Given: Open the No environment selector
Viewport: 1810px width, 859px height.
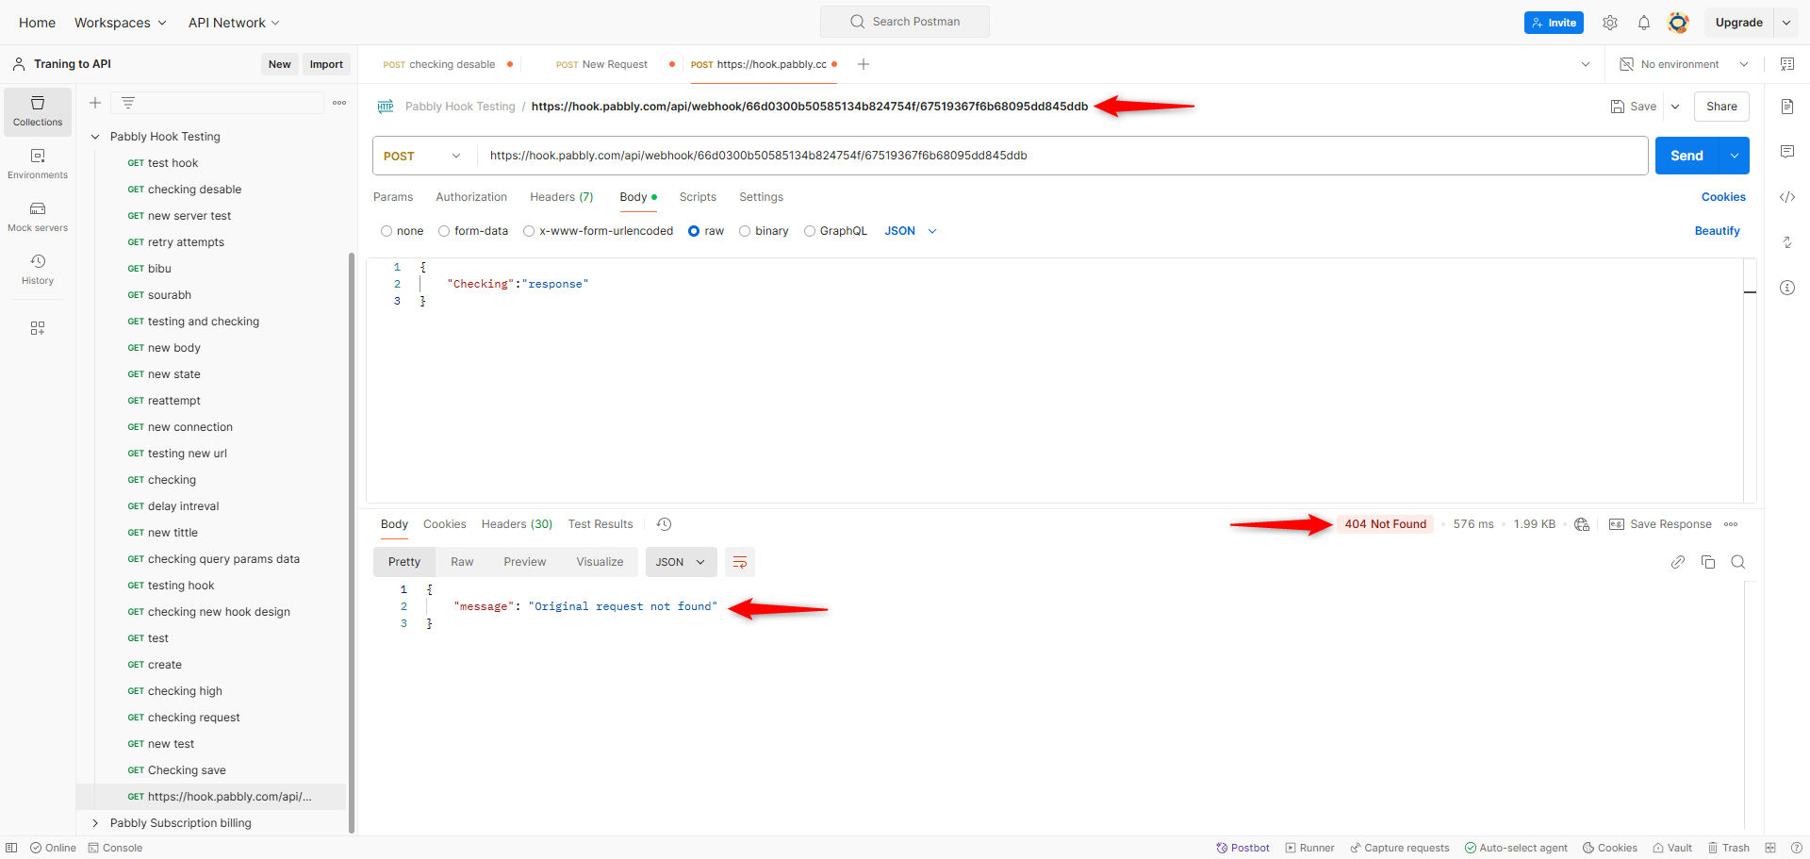Looking at the screenshot, I should click(x=1684, y=64).
